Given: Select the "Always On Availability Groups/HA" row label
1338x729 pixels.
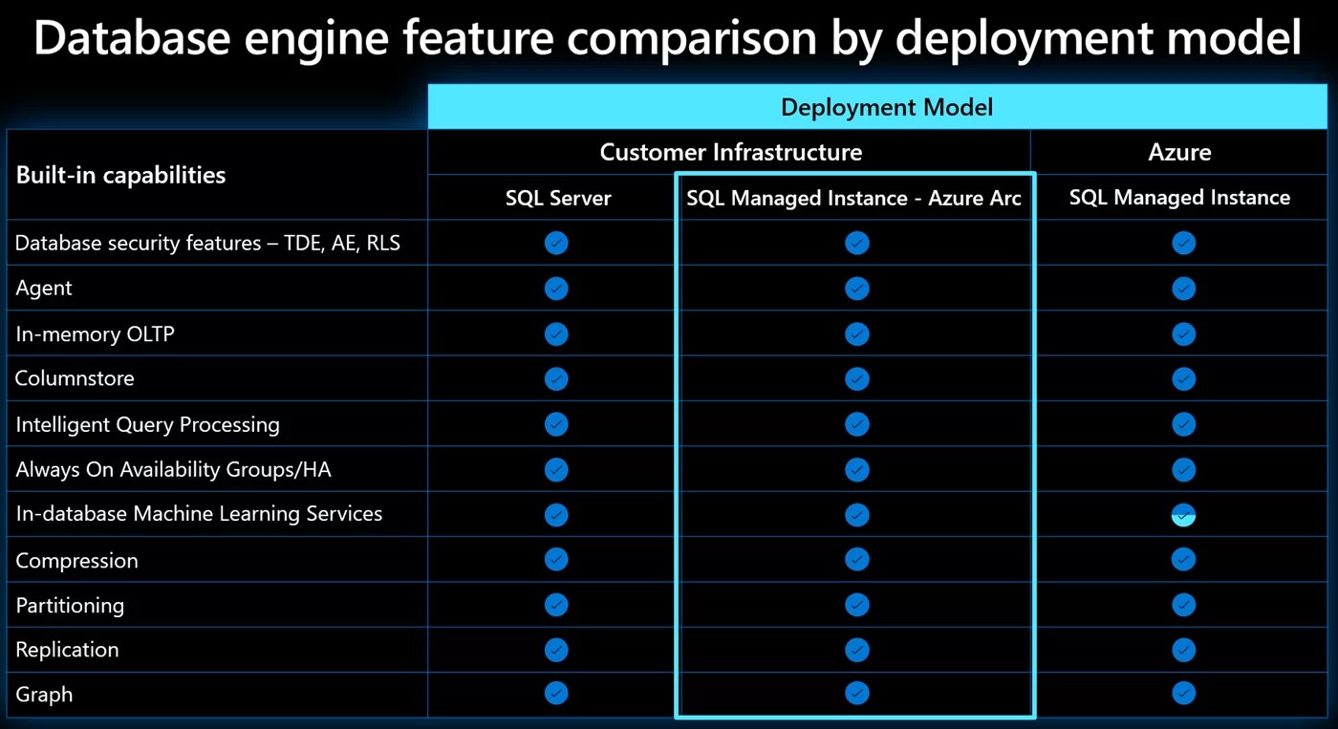Looking at the screenshot, I should pos(173,470).
